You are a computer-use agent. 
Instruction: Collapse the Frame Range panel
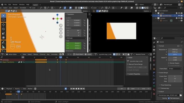(158, 73)
